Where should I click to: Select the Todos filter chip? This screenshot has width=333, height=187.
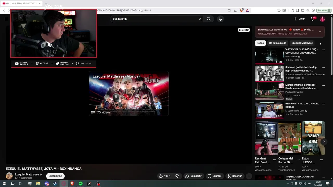(260, 43)
